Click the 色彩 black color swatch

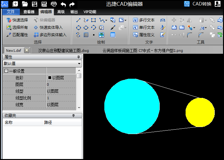click(50, 78)
